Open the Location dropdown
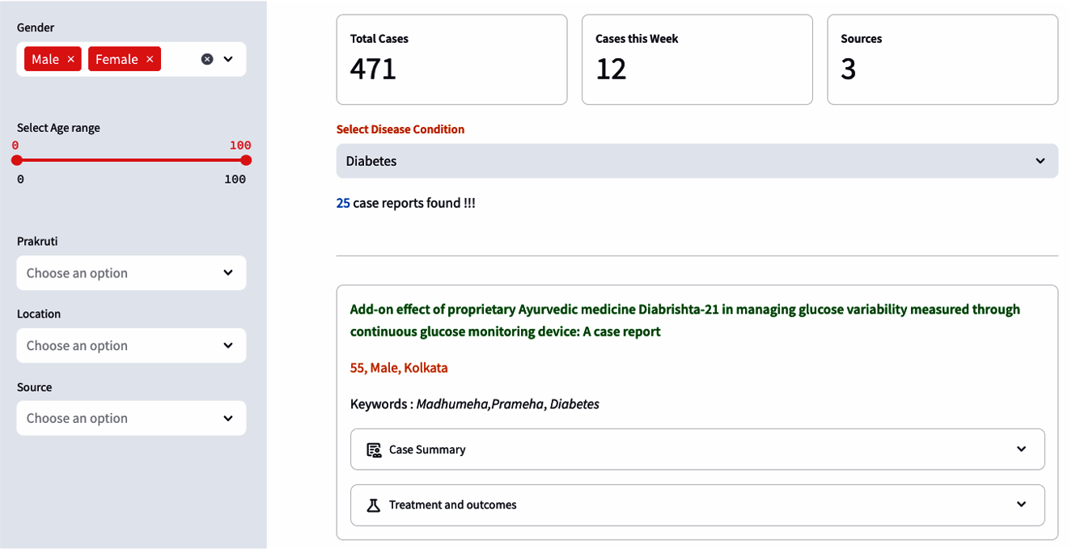 point(131,345)
